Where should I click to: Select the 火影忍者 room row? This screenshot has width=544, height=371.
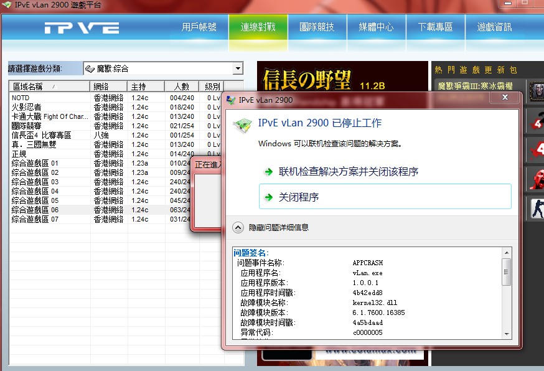coord(116,107)
